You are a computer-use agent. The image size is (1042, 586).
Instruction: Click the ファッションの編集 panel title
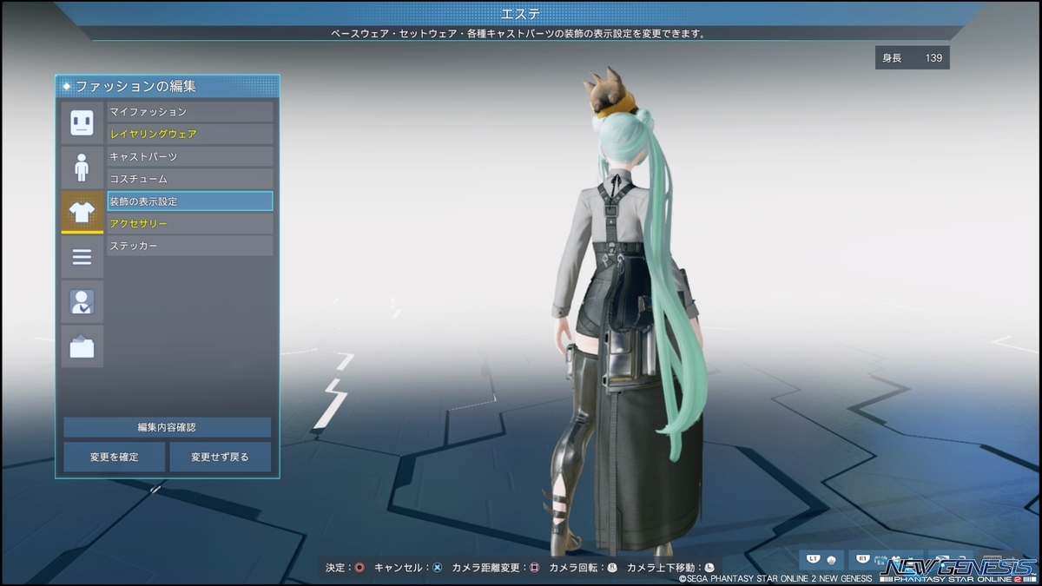(x=135, y=87)
